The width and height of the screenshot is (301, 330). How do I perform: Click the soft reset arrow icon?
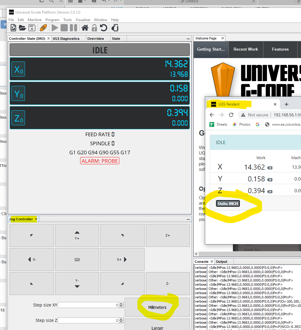coord(103,28)
